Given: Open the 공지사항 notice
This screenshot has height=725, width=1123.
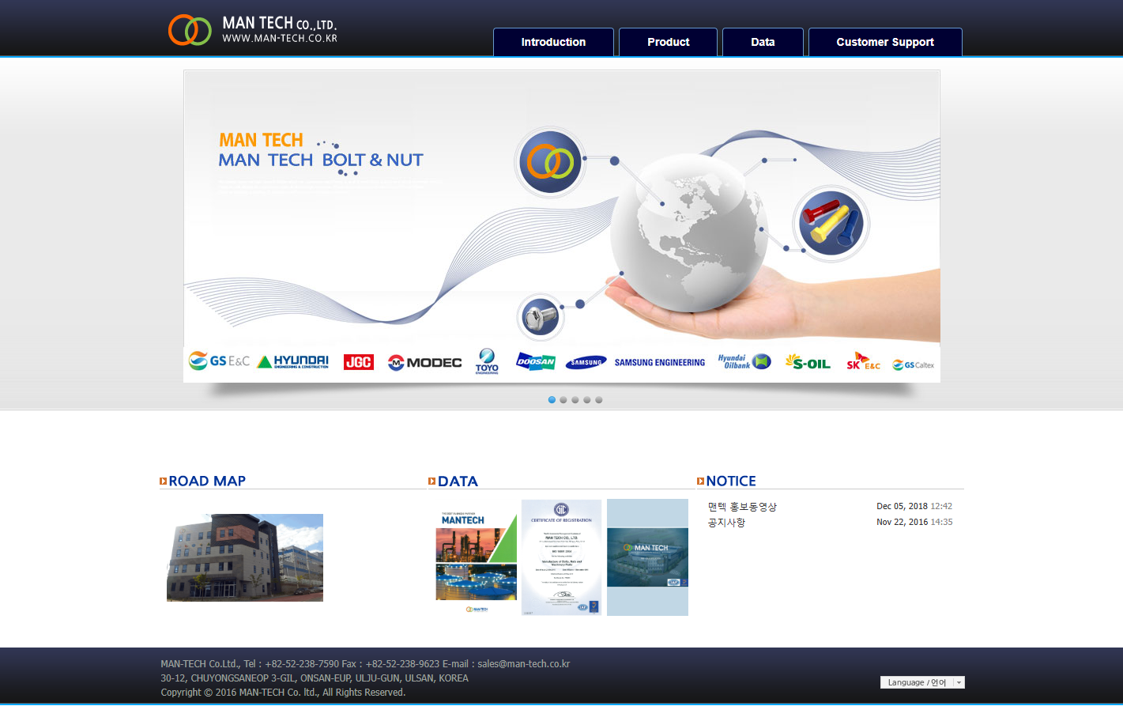Looking at the screenshot, I should (726, 523).
